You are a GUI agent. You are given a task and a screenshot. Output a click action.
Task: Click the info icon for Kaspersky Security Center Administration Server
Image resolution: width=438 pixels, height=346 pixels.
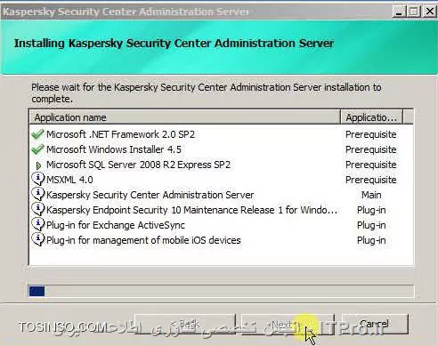[38, 194]
